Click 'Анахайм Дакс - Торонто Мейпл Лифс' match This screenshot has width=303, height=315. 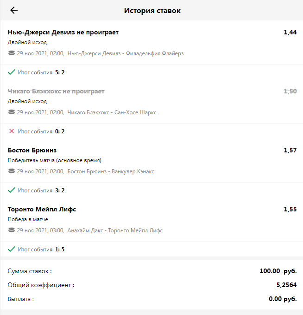point(115,230)
